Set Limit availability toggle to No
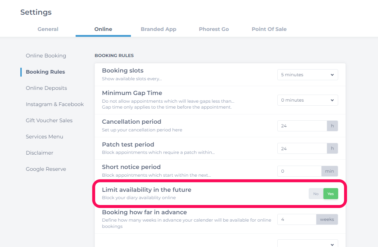 (316, 194)
